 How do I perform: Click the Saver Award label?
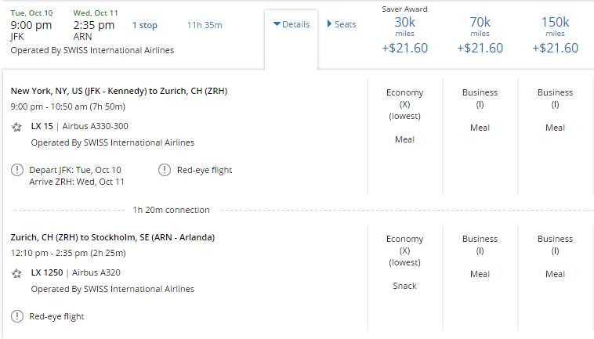[x=404, y=9]
